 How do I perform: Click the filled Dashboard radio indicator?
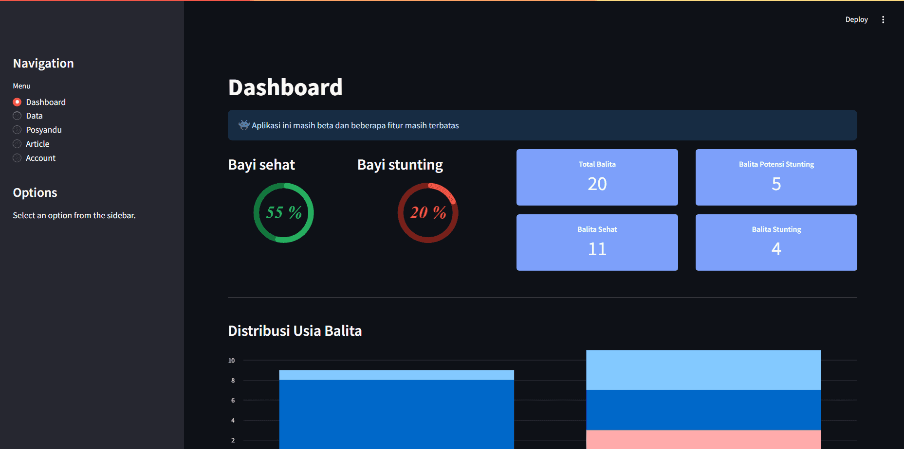17,102
